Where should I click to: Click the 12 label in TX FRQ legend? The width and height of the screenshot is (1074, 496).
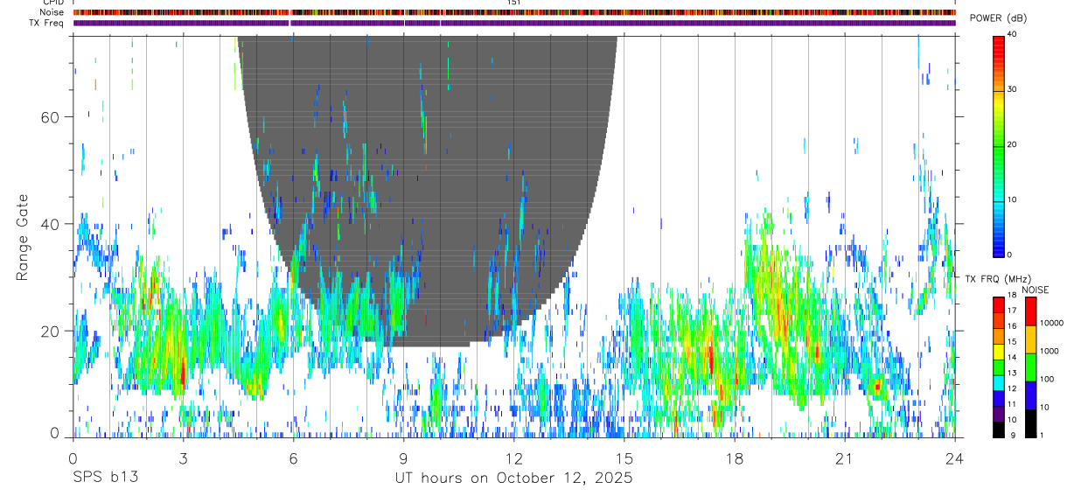(x=1012, y=389)
